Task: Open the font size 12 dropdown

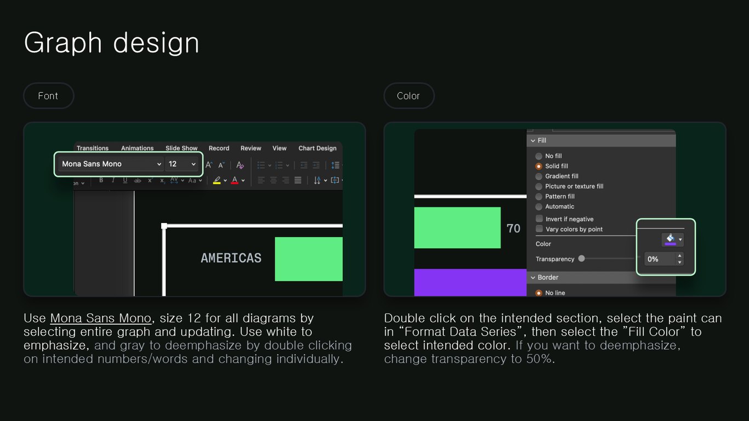Action: point(182,164)
